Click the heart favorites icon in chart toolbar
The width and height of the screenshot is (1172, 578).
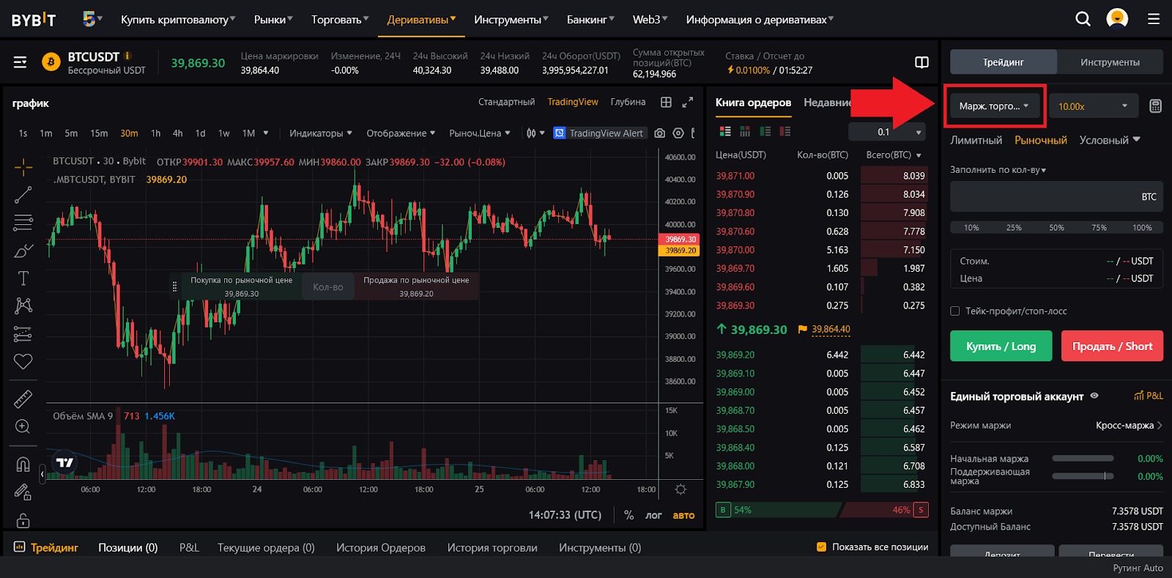click(23, 361)
